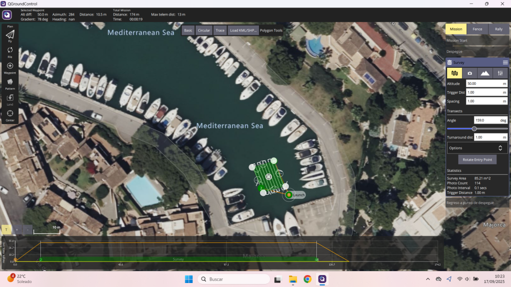The width and height of the screenshot is (511, 287).
Task: Delete the Survey item via trash icon
Action: coord(450,63)
